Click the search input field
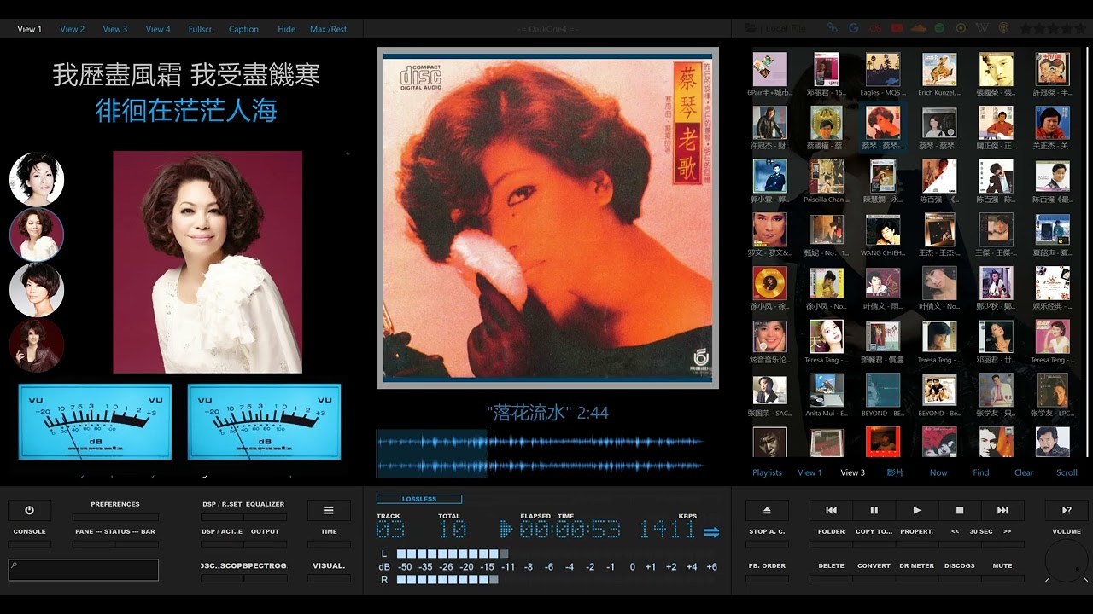Screen dimensions: 1093x614 [x=84, y=570]
